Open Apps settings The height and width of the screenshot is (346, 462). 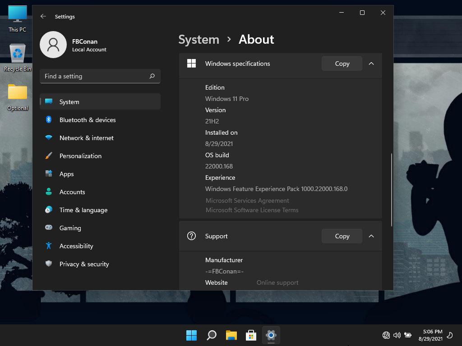coord(100,173)
